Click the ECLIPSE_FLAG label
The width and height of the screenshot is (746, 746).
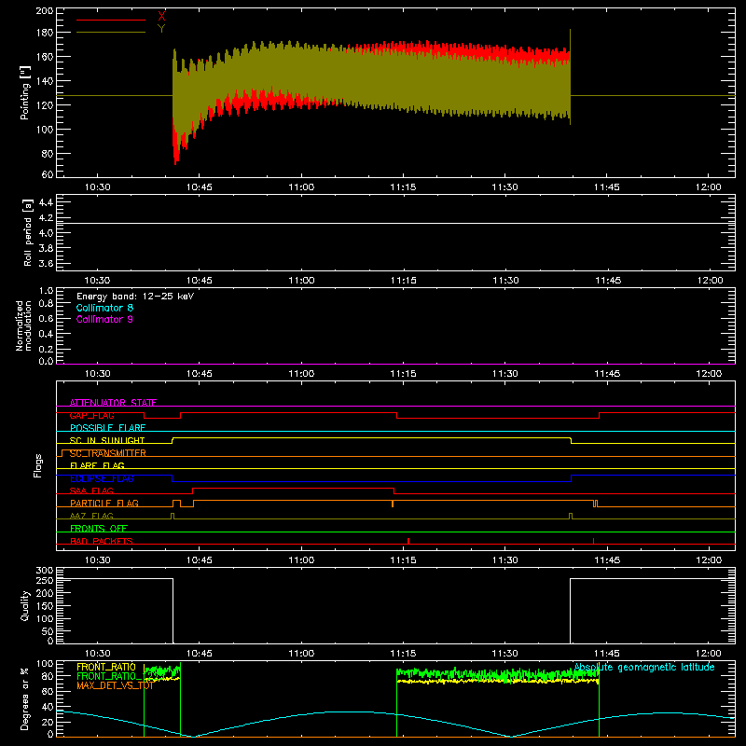pos(102,478)
